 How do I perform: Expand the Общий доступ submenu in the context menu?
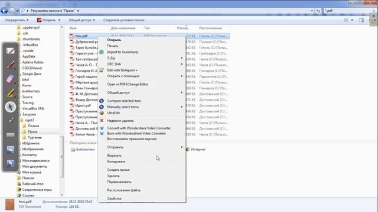coord(142,92)
